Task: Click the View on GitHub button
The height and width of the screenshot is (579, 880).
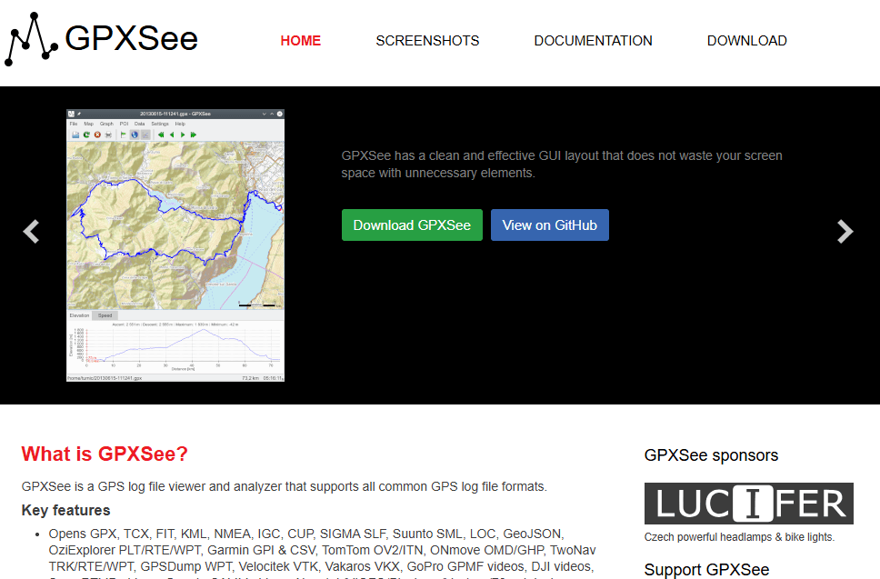Action: [x=549, y=225]
